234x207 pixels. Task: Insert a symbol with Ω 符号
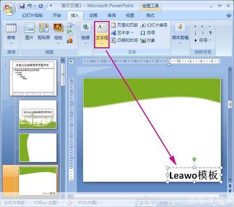click(x=148, y=33)
